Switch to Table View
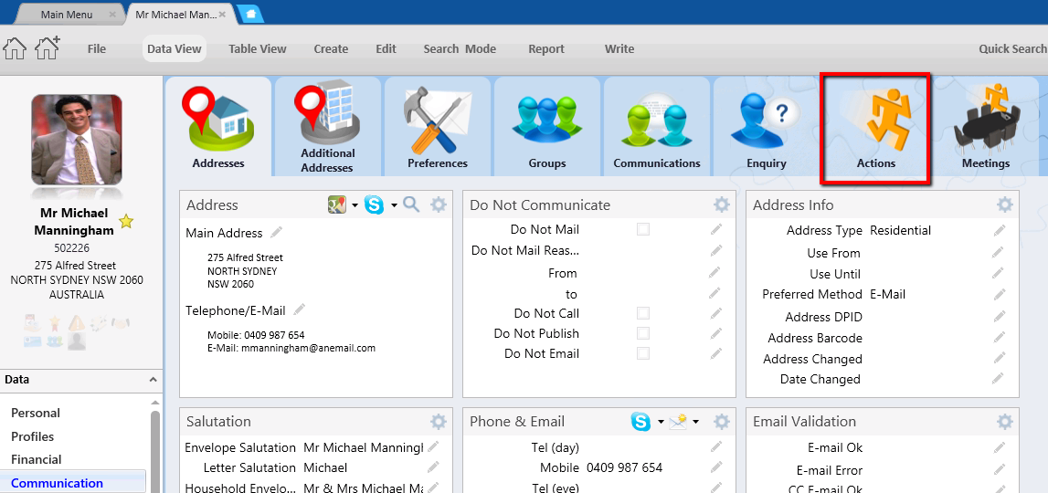1048x493 pixels. [257, 49]
